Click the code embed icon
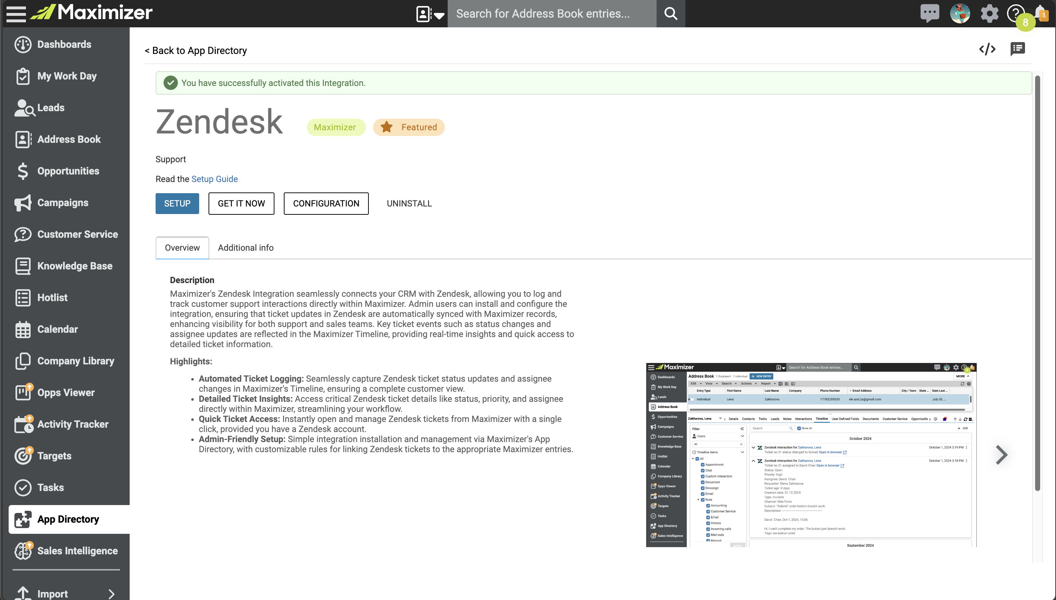 pos(987,49)
